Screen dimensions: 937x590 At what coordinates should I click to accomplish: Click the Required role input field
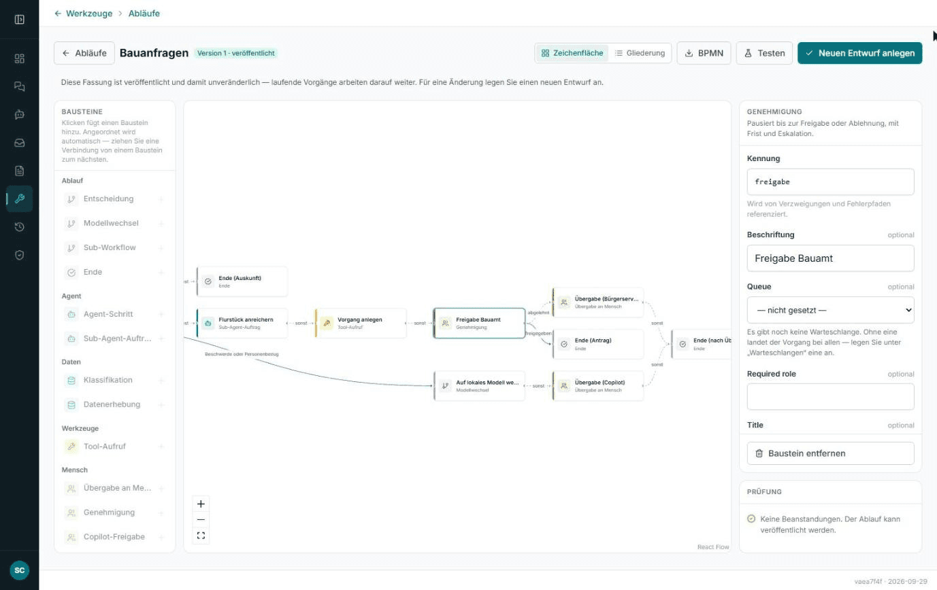[x=830, y=397]
